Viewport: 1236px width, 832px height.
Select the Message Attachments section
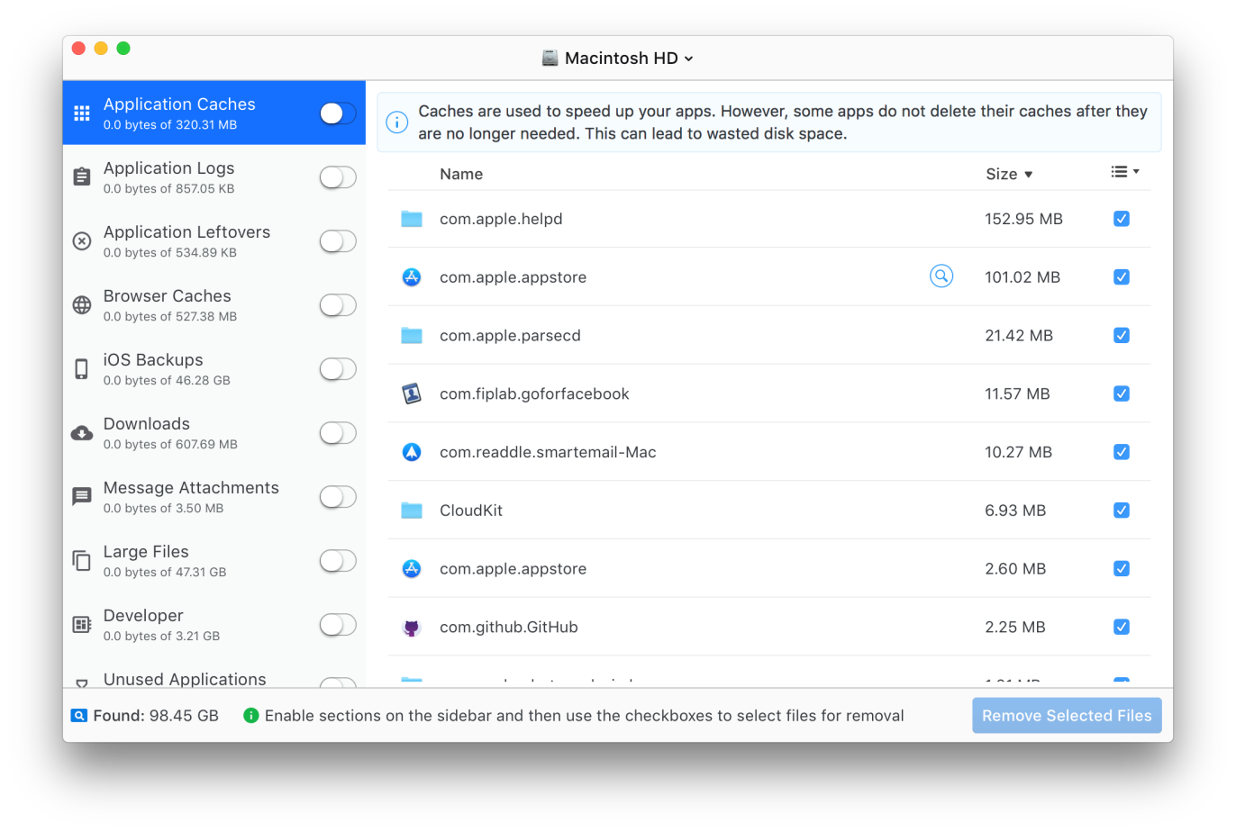(x=214, y=497)
